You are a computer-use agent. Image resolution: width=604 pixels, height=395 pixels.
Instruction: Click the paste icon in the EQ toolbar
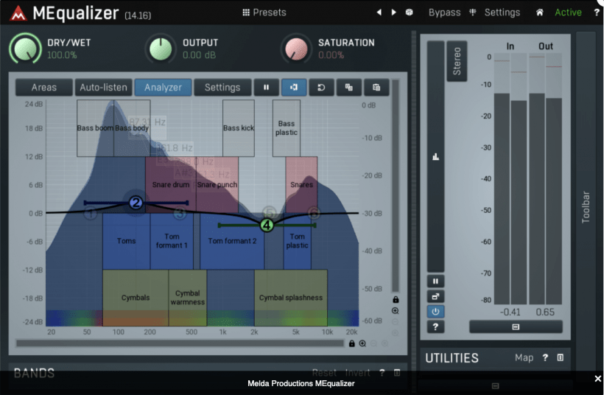tap(376, 88)
